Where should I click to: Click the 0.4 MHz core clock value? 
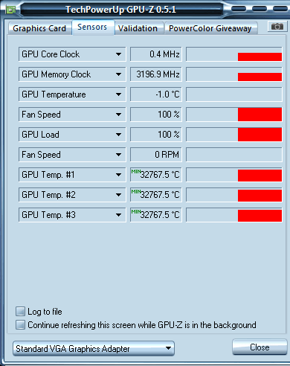(156, 54)
